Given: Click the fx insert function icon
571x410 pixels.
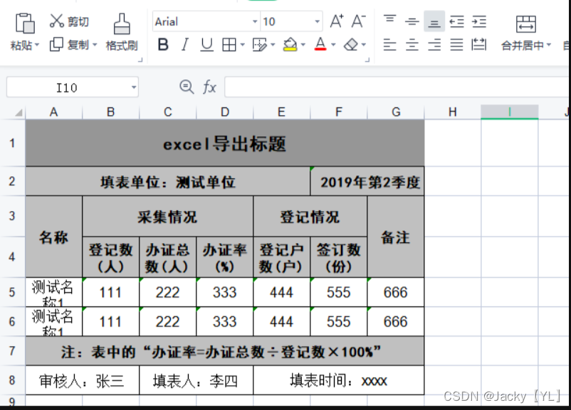Looking at the screenshot, I should tap(209, 87).
